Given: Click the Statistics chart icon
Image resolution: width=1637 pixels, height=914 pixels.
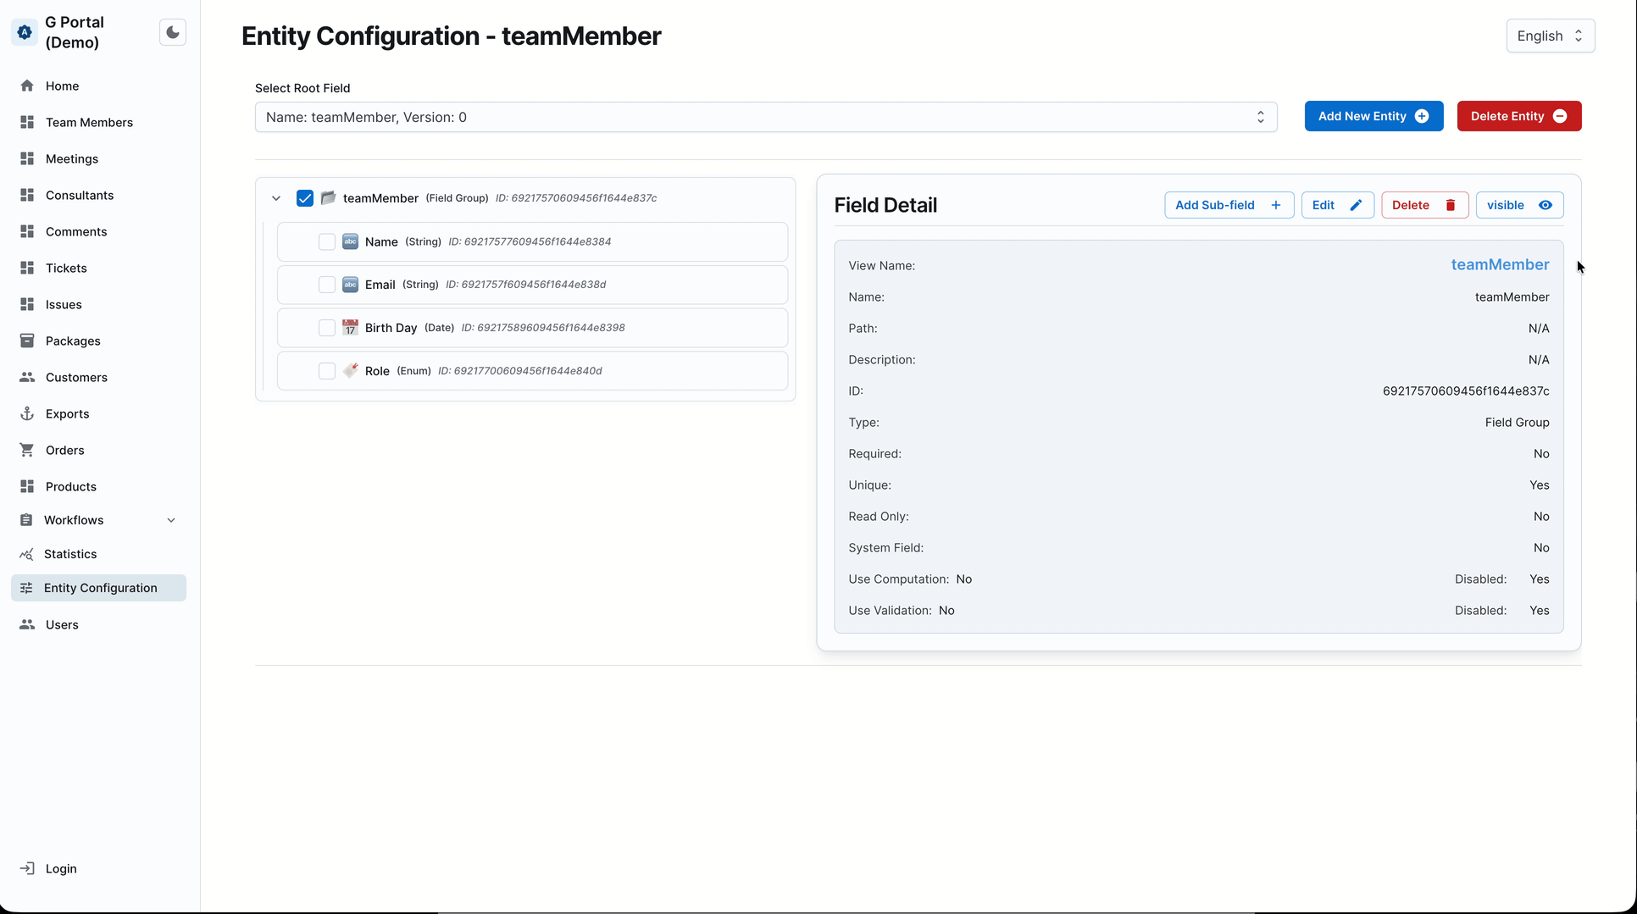Looking at the screenshot, I should coord(27,554).
